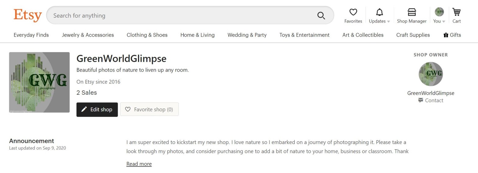Click the shop owner avatar image
Screen dimensions: 478x173
pos(430,74)
